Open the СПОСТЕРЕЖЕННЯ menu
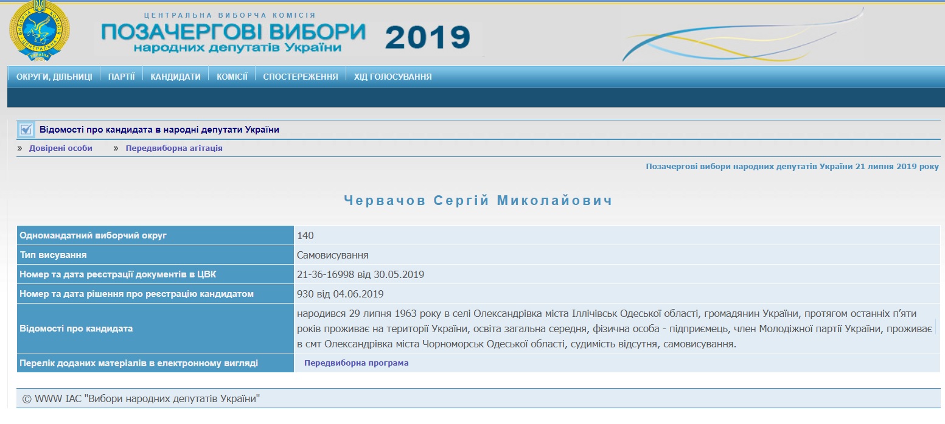The image size is (945, 424). [x=301, y=77]
